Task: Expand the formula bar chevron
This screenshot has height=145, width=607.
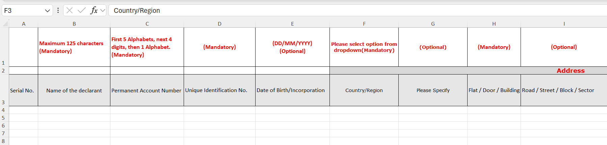Action: pos(103,10)
